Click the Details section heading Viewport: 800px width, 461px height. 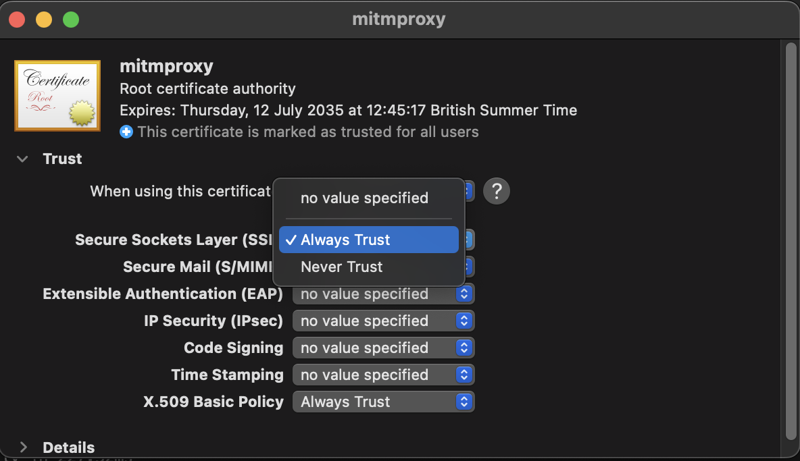(69, 448)
